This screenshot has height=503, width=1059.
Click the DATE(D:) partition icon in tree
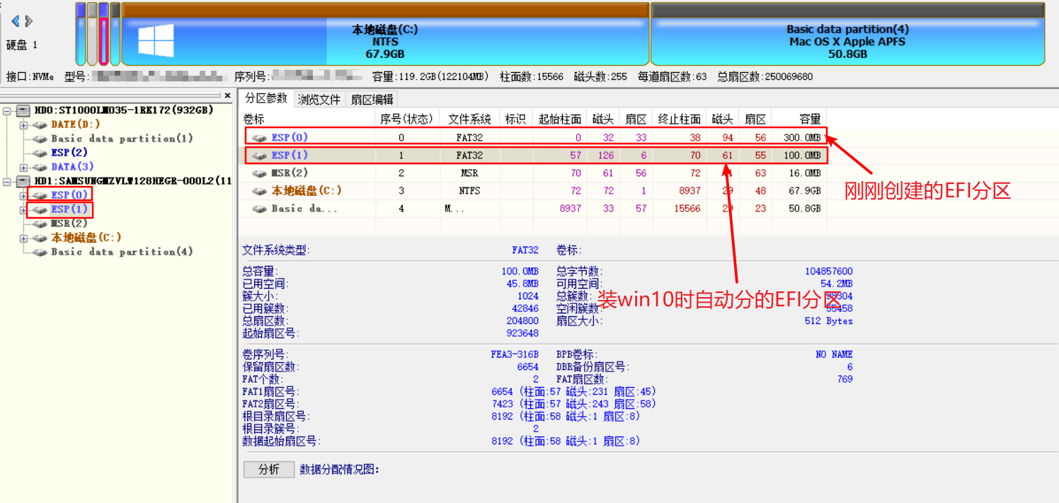(40, 125)
